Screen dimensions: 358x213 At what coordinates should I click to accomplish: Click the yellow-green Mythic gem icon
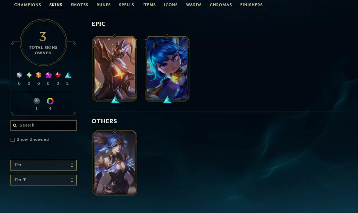[x=29, y=75]
